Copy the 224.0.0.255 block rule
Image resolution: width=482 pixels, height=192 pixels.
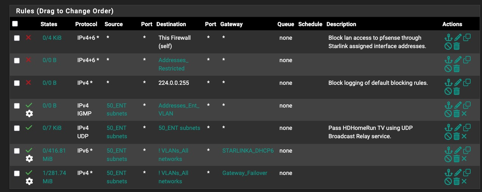(x=467, y=83)
